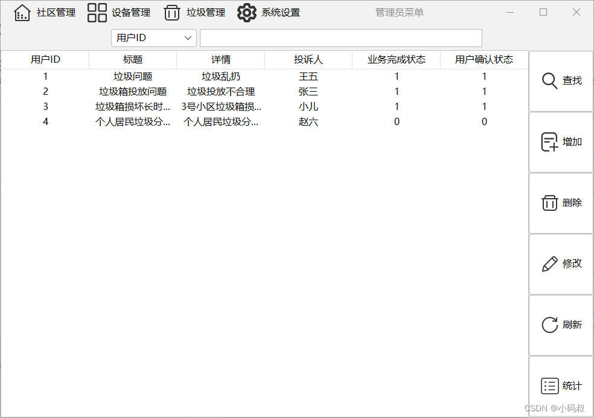Image resolution: width=594 pixels, height=418 pixels.
Task: Select the 个人居民垃圾分... title cell
Action: [133, 122]
